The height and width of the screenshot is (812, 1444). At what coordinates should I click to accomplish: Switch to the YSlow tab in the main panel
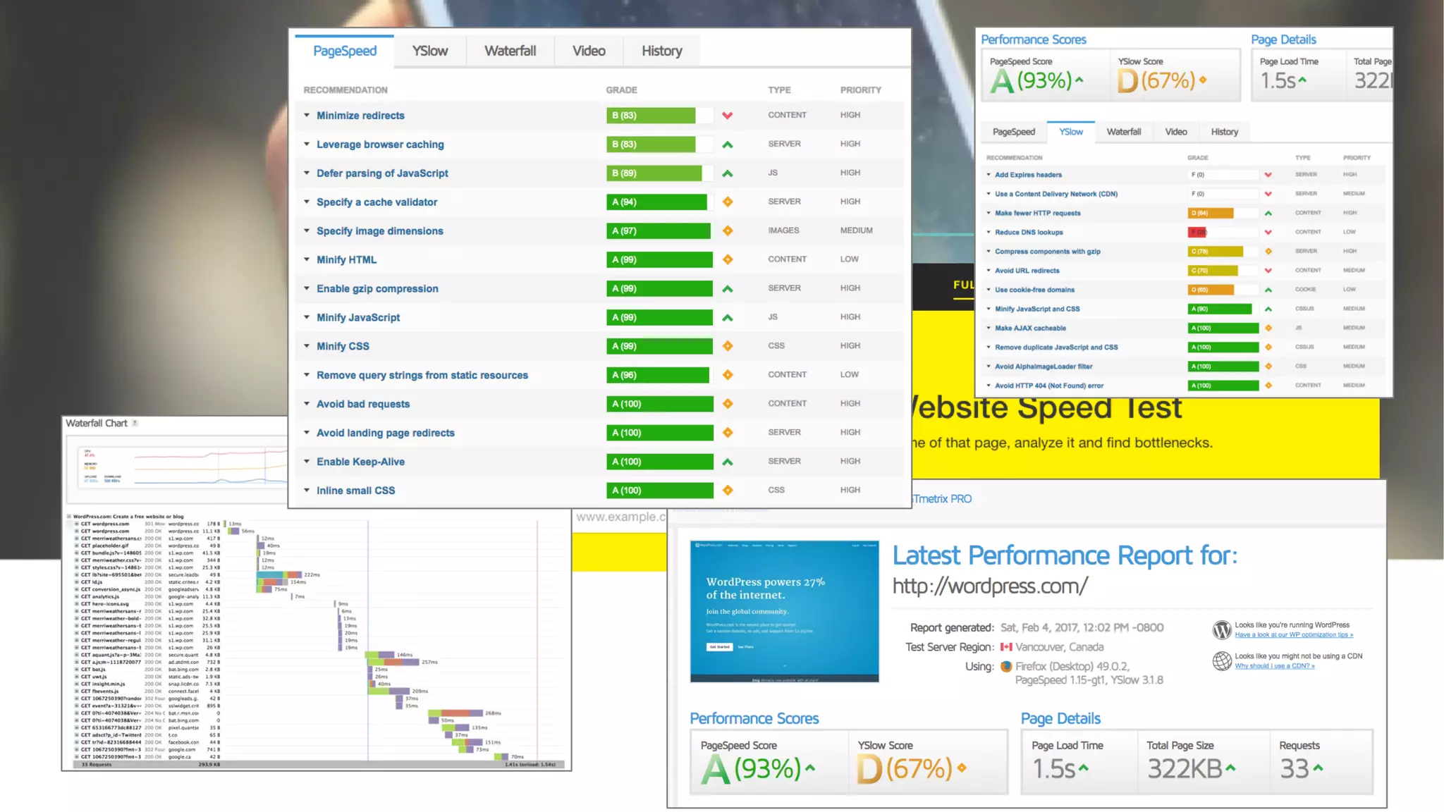[x=429, y=51]
